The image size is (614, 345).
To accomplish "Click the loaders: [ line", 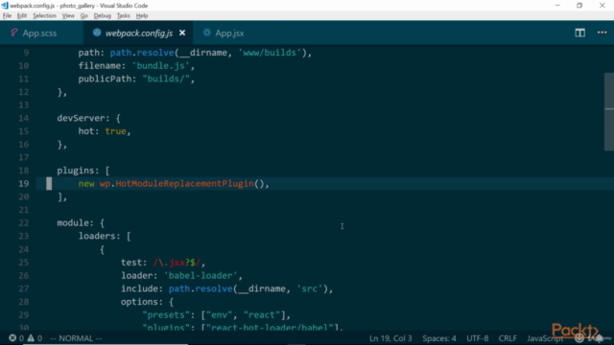I will 105,236.
